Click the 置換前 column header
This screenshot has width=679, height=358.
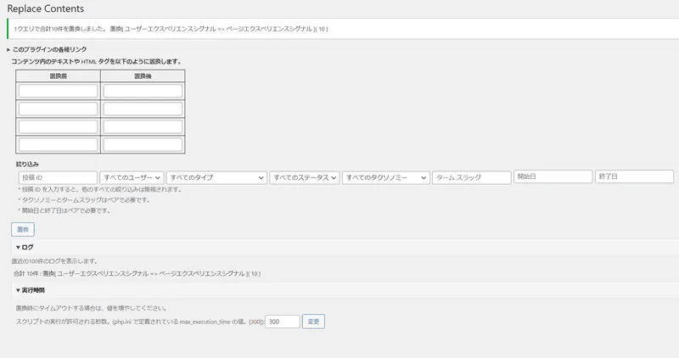click(x=58, y=76)
